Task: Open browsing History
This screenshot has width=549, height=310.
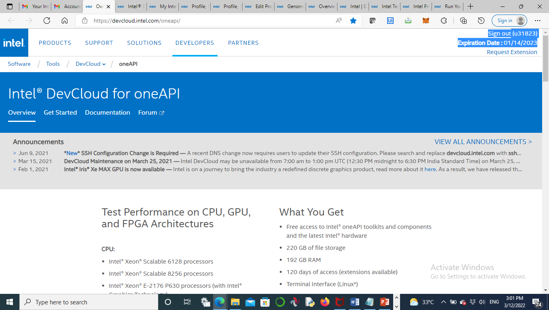Action: 481,21
